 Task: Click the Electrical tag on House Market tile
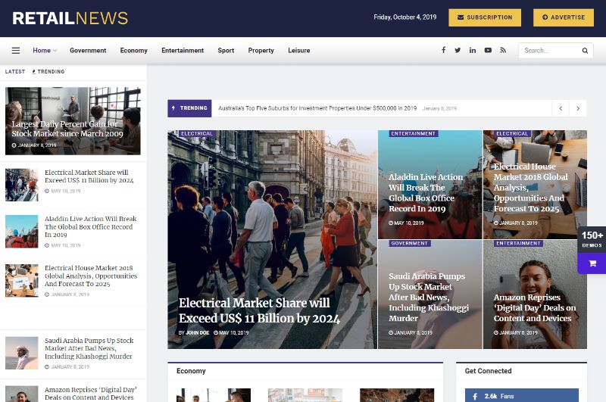tap(512, 133)
